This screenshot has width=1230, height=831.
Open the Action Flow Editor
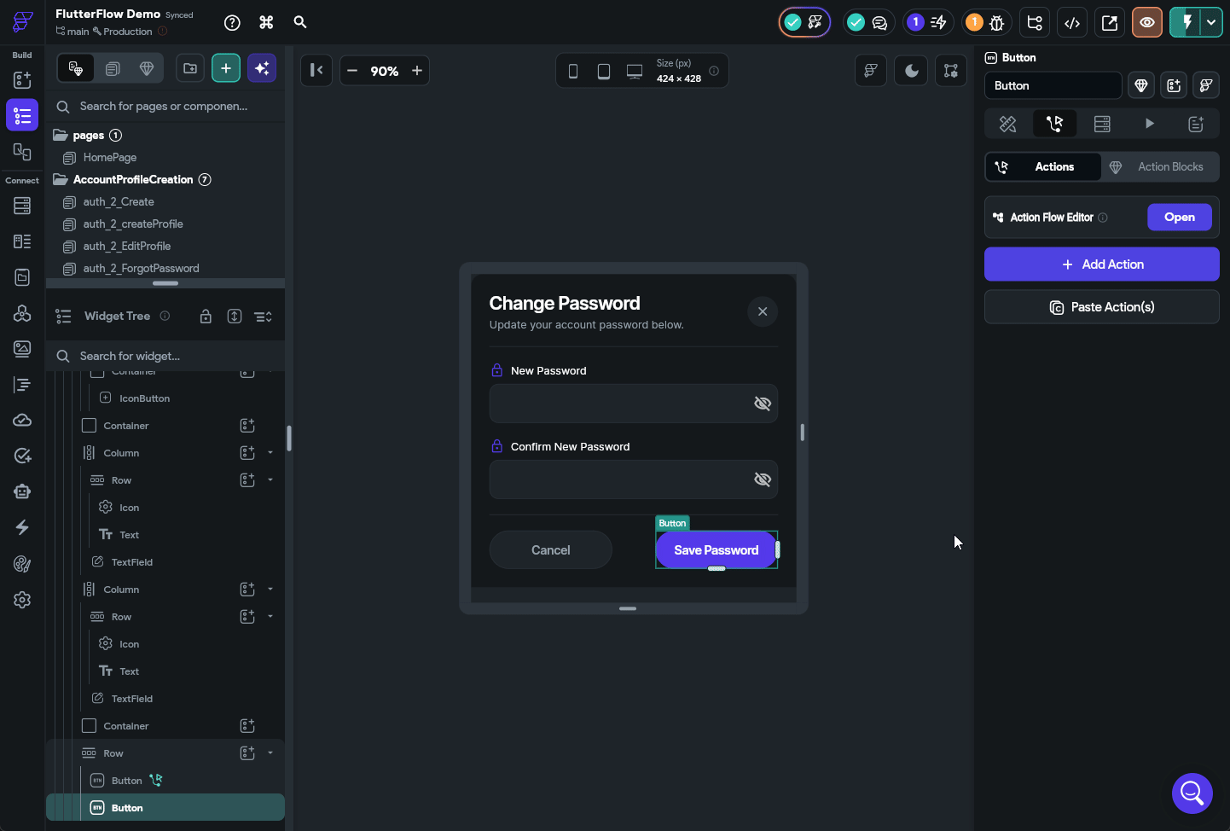coord(1180,218)
